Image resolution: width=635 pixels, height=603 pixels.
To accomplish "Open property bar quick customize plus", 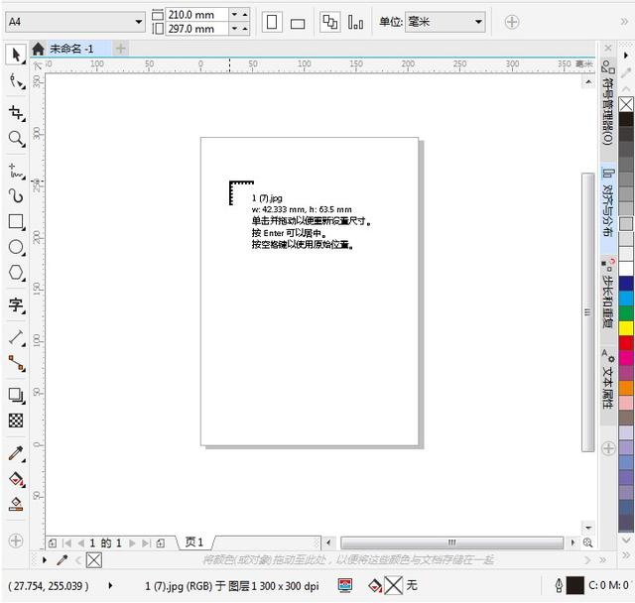I will pyautogui.click(x=512, y=22).
